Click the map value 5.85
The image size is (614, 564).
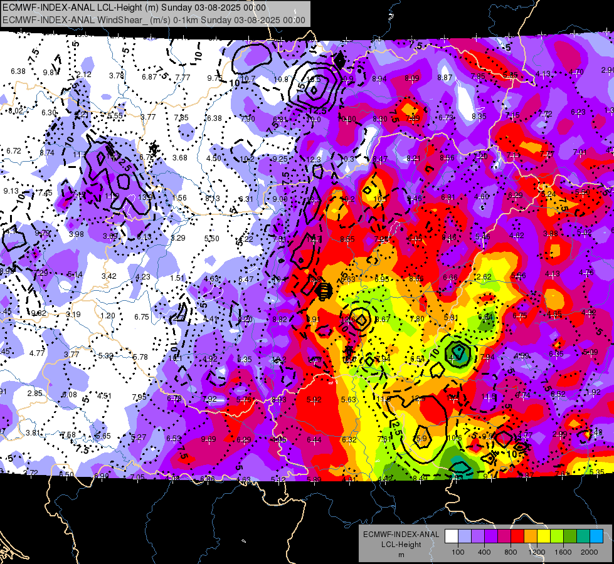(x=511, y=75)
